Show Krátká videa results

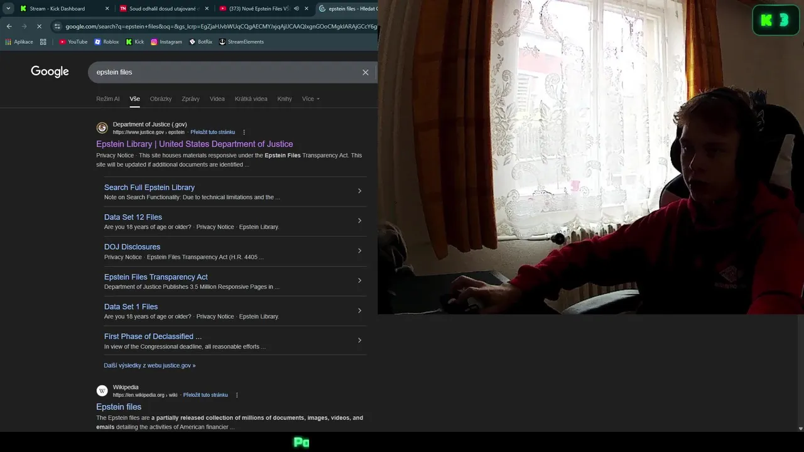pyautogui.click(x=251, y=99)
